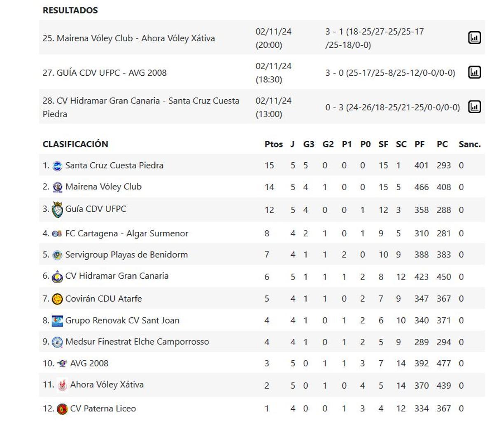Click the CLASIFICACIÓN section heading
This screenshot has width=494, height=422.
click(x=76, y=144)
